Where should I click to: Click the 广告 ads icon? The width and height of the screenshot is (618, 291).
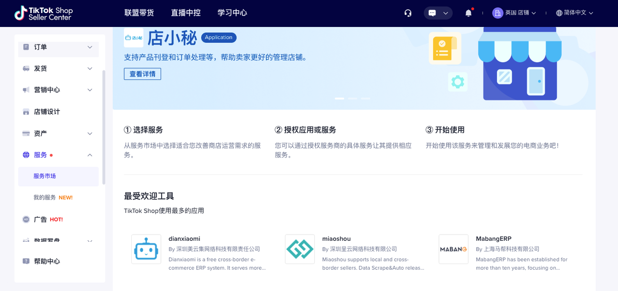point(26,219)
